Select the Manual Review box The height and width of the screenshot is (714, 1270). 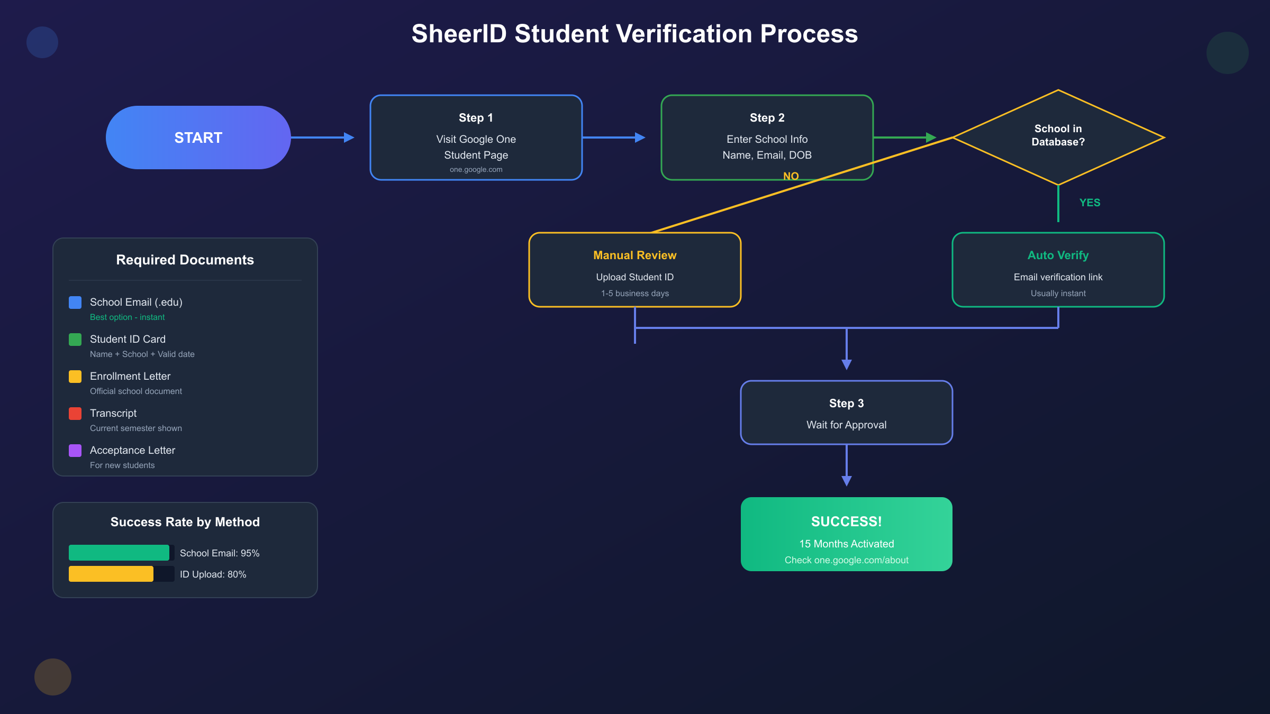634,270
